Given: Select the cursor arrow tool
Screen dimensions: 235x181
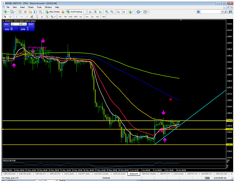Looking at the screenshot, I should click(5, 17).
